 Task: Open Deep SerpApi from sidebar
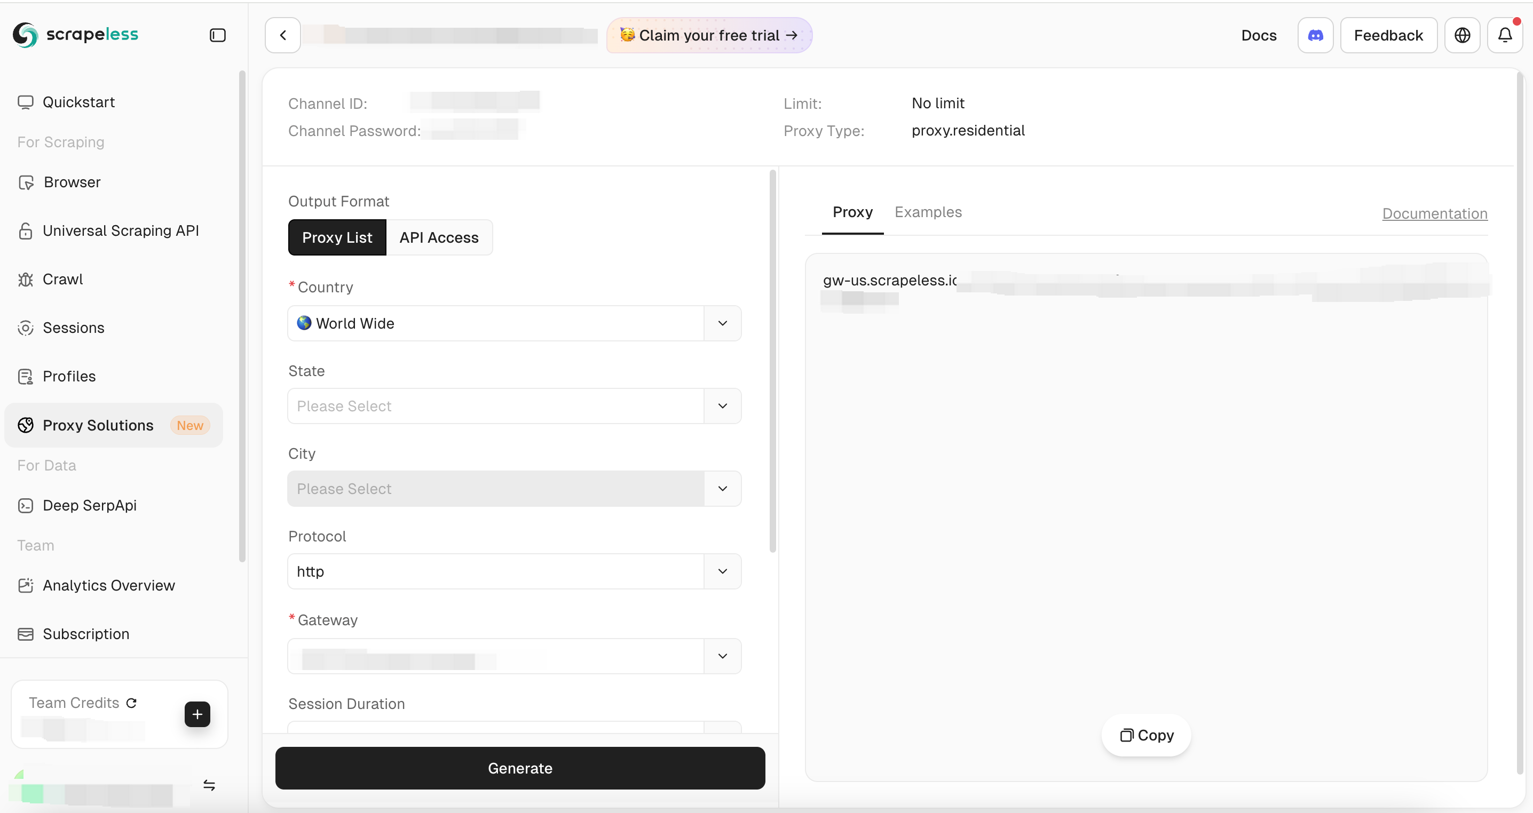90,505
